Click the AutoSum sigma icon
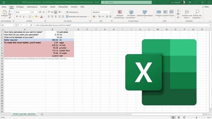The height and width of the screenshot is (119, 212). (178, 11)
